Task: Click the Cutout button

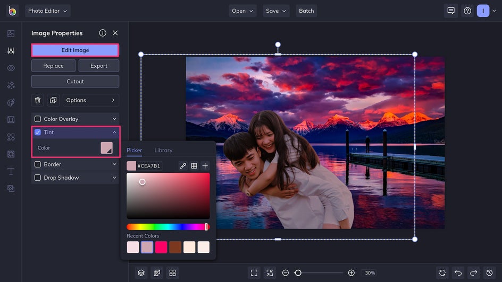Action: (x=75, y=81)
